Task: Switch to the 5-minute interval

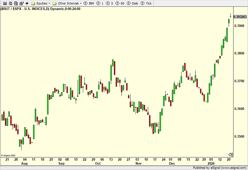Action: (110, 3)
